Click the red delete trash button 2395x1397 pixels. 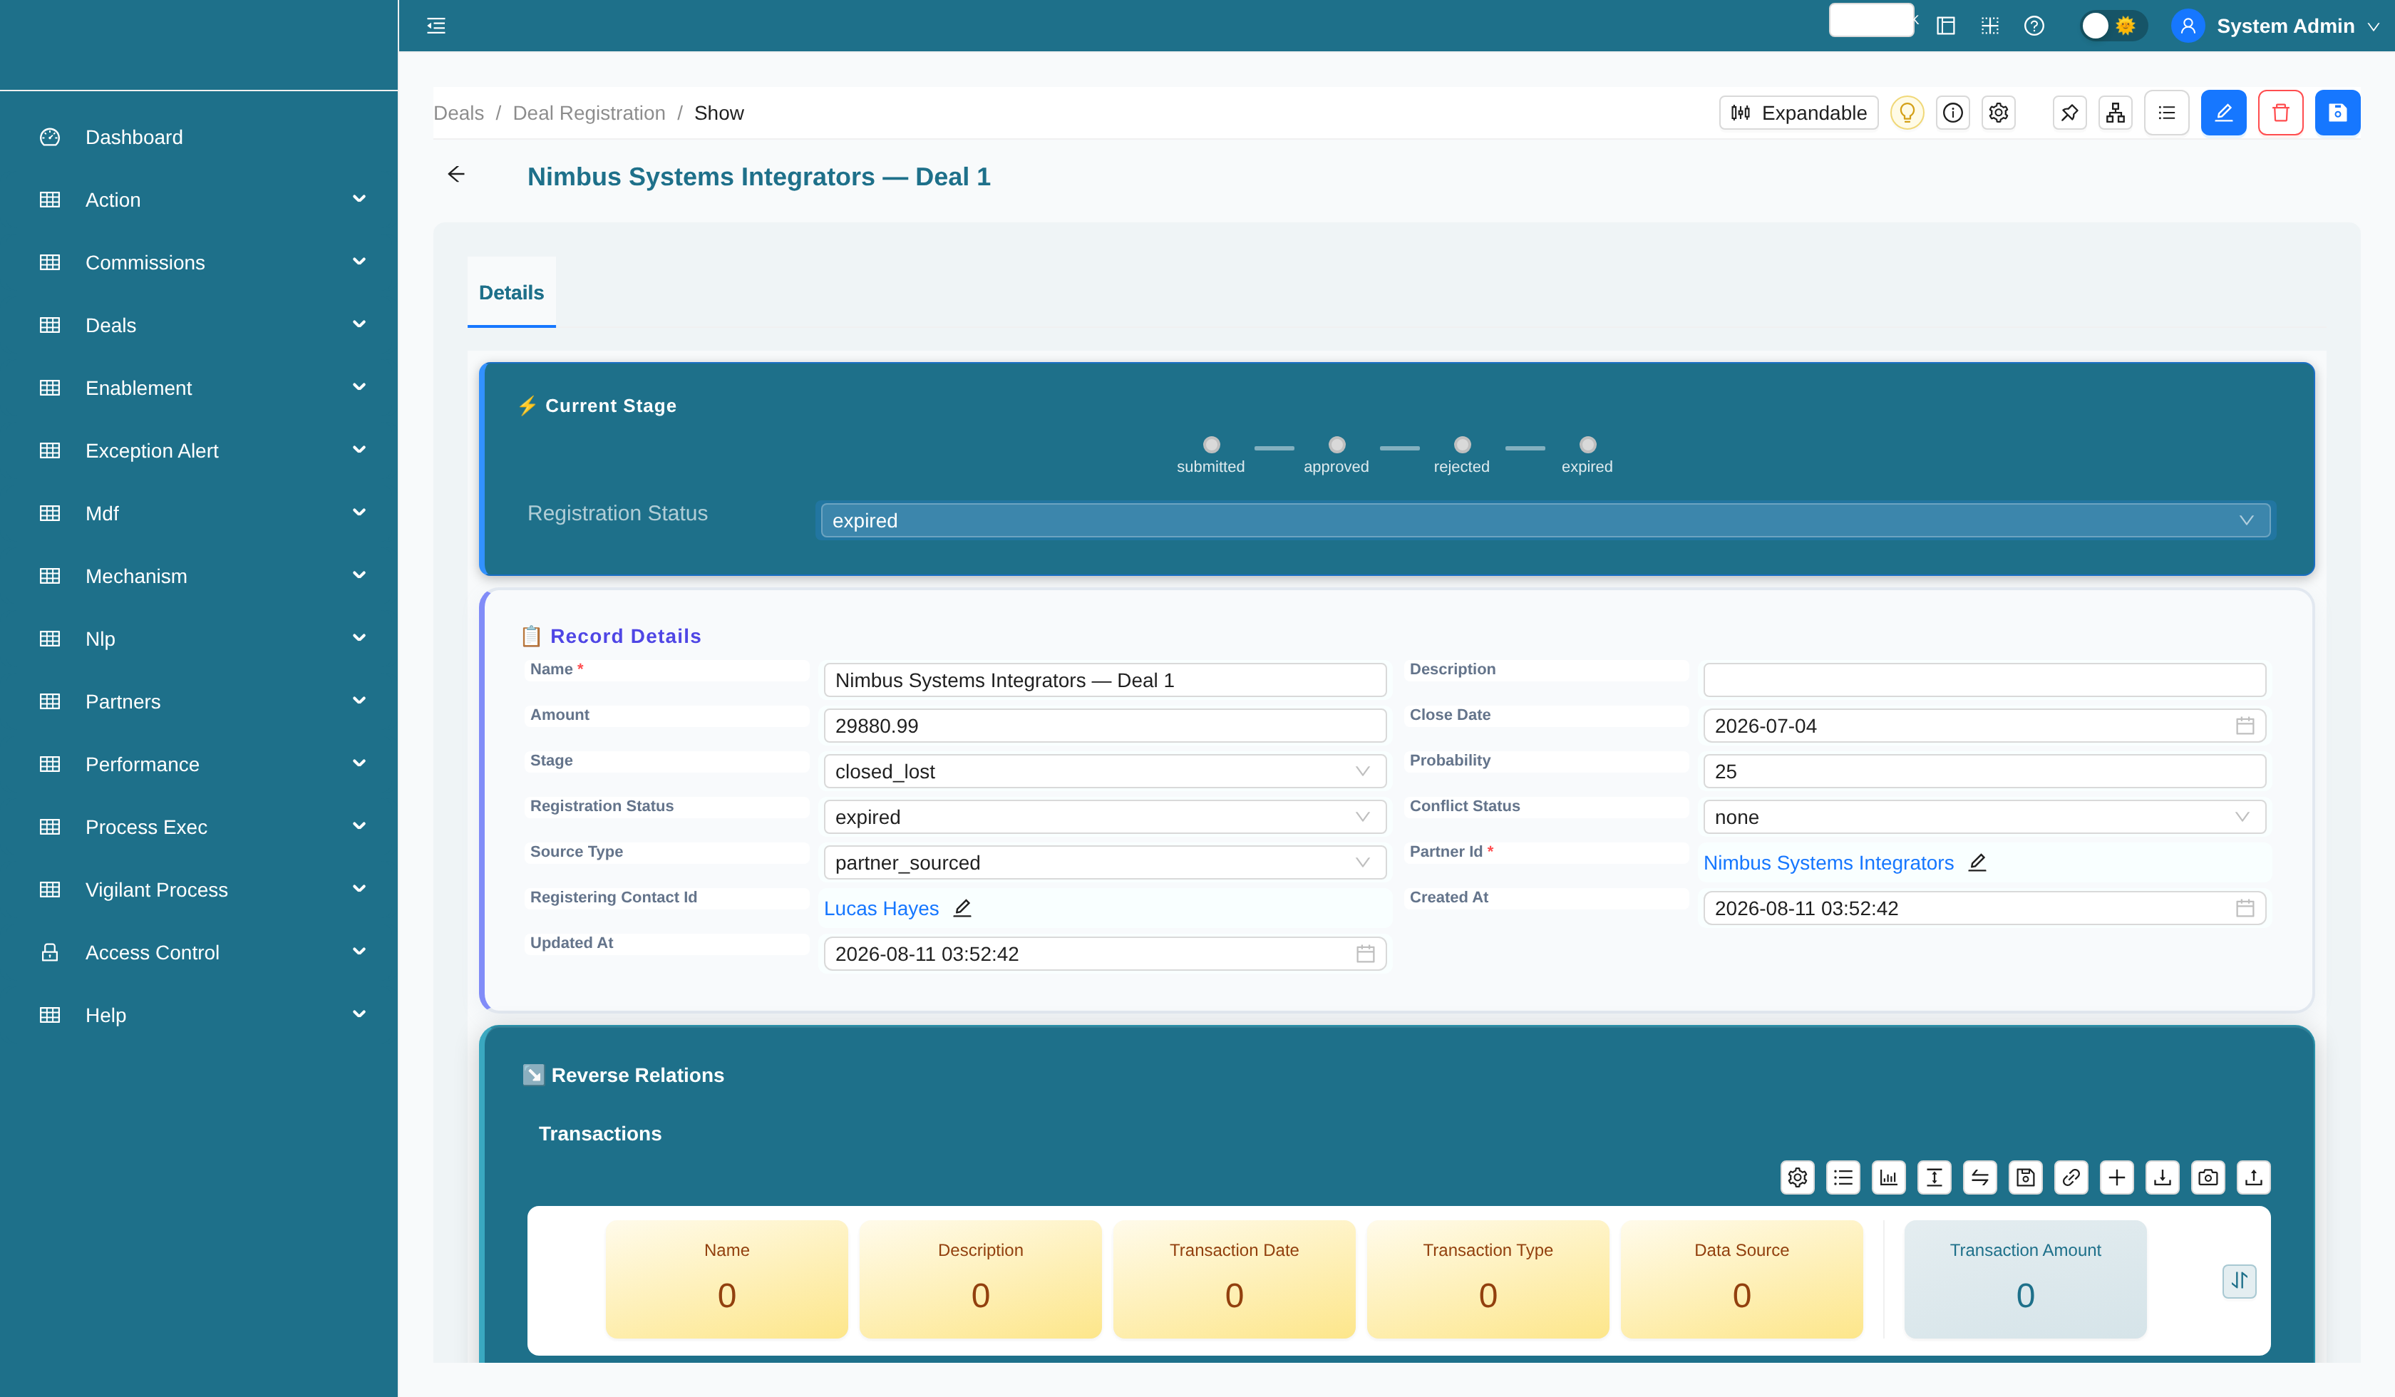(2281, 113)
